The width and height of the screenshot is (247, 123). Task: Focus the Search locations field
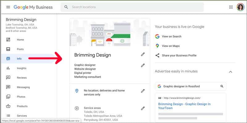click(132, 7)
